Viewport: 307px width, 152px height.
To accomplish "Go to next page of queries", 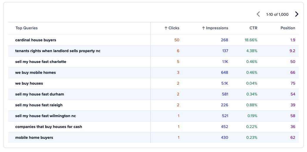I will [297, 14].
